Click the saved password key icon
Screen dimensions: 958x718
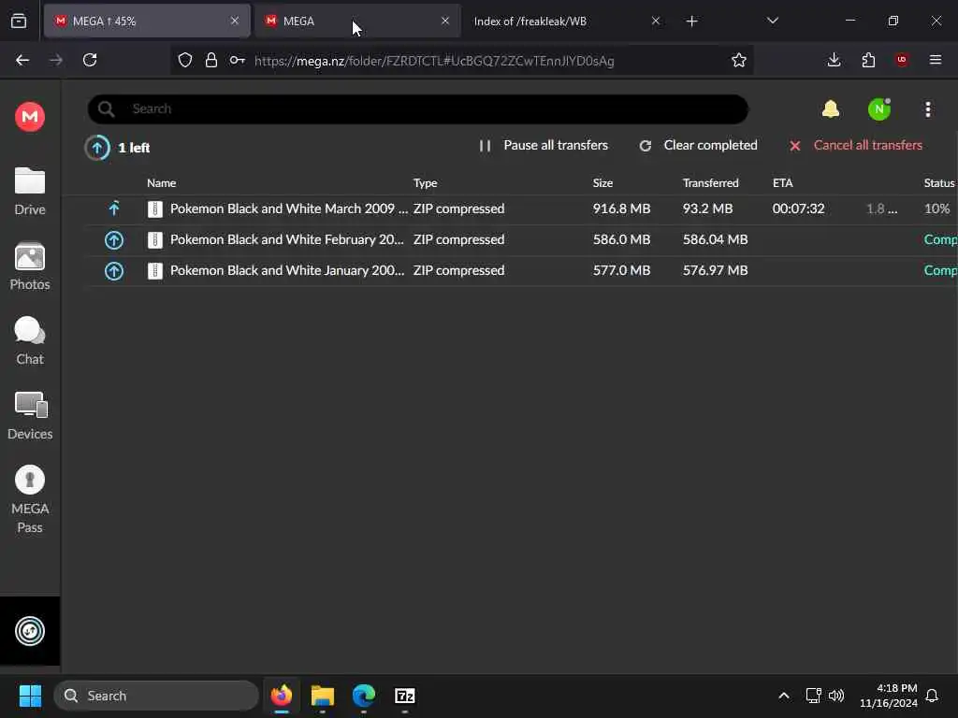[x=237, y=60]
